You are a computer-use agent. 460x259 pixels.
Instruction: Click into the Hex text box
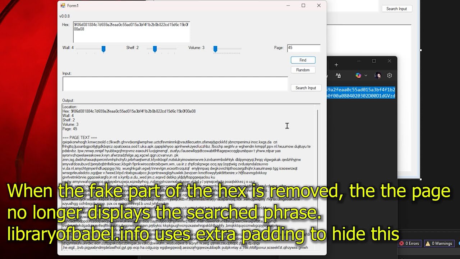pos(132,32)
